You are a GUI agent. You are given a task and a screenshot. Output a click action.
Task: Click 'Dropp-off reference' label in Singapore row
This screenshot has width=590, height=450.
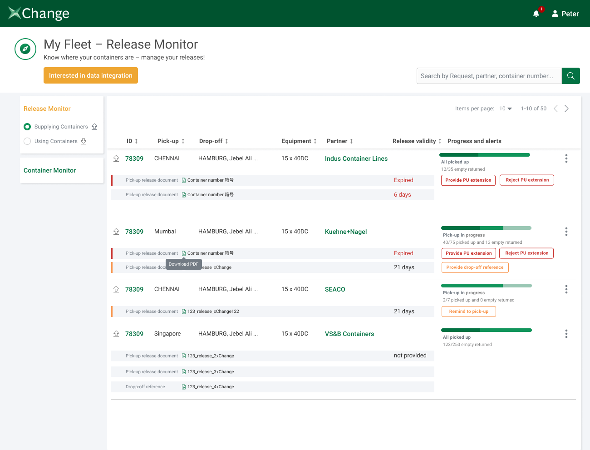point(145,387)
